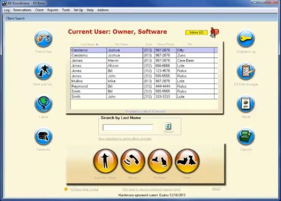Screen dimensions: 281x201
Task: Click the gold star help icon
Action: pos(66,189)
